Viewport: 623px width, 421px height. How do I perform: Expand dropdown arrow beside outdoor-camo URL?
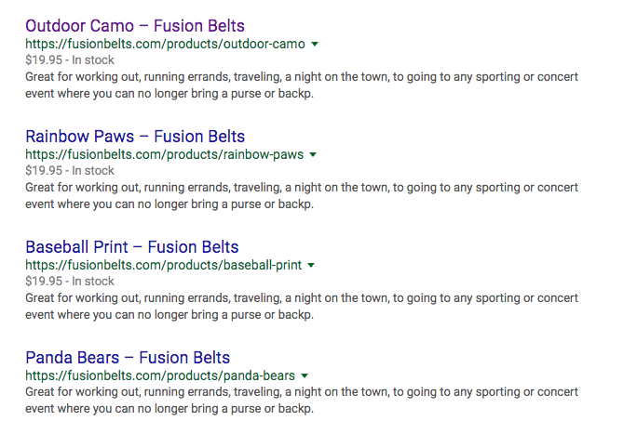coord(315,44)
